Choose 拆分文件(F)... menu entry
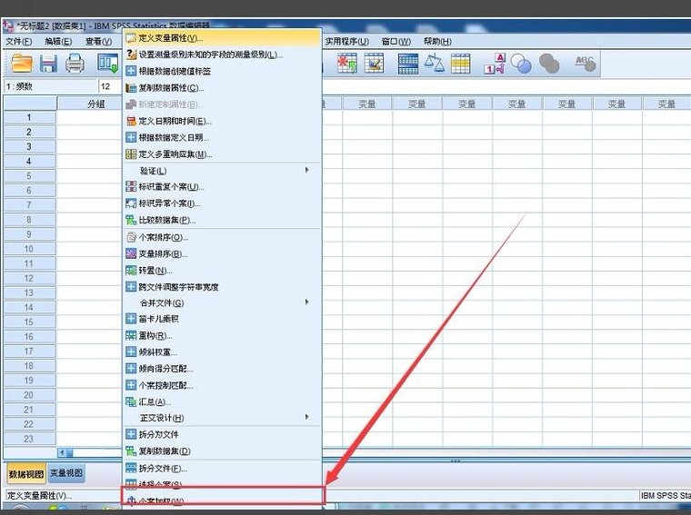The image size is (691, 515). (x=222, y=469)
